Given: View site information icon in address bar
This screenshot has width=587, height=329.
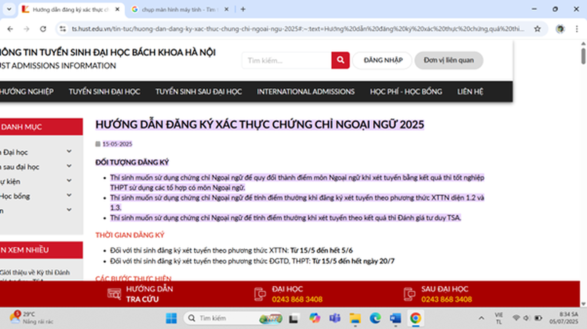Looking at the screenshot, I should (63, 29).
